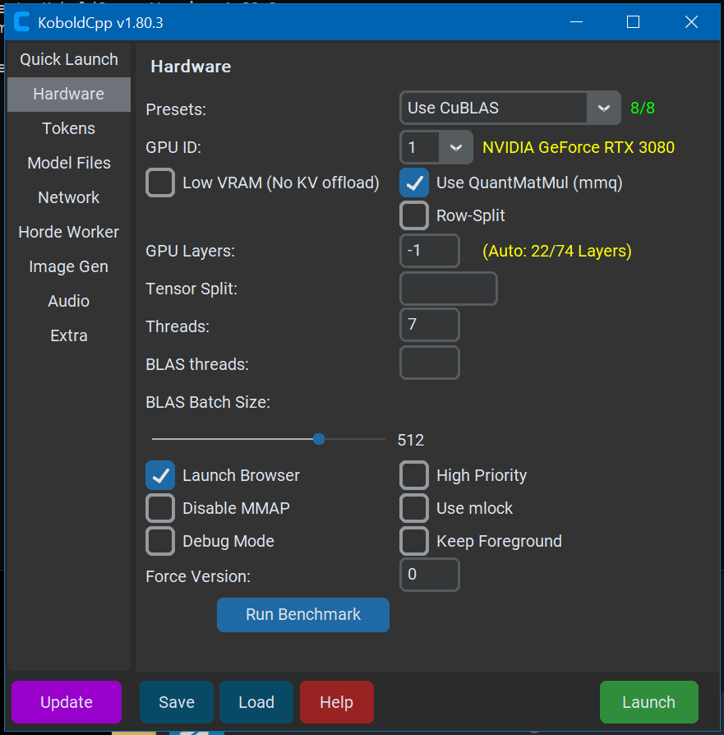Enable the Row-Split checkbox

pos(414,215)
